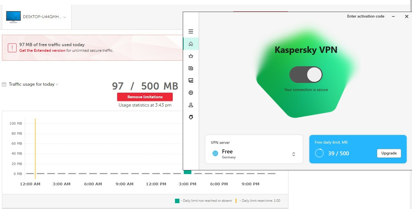This screenshot has width=412, height=209.
Task: Expand the Traffic usage for today dropdown
Action: (33, 84)
